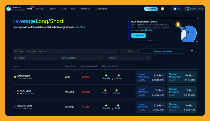Expand the chevron beside gold token
The image size is (210, 121).
coord(166,9)
